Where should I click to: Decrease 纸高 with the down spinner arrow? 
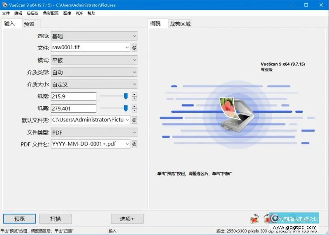(134, 110)
